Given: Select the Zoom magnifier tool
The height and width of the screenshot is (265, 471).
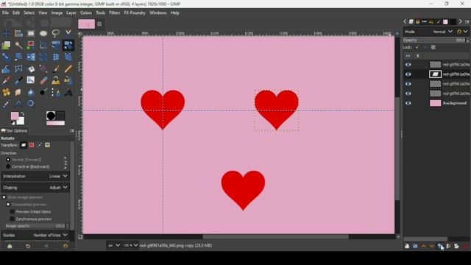Looking at the screenshot, I should (31, 104).
